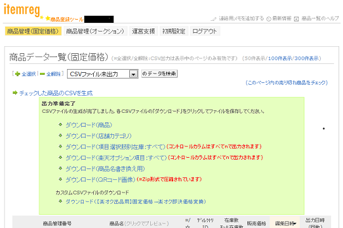Click download icon for 楽オク出品用 custom CSV

click(61, 201)
